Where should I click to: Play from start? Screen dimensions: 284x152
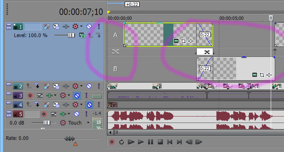131,142
